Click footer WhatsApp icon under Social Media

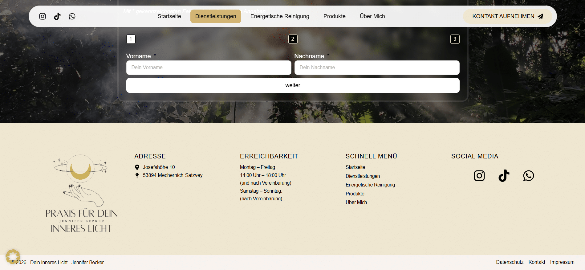[528, 176]
